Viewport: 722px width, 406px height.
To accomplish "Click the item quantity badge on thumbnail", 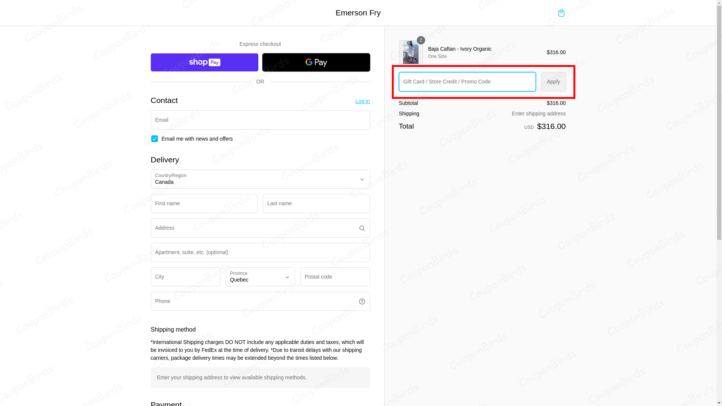I will [x=421, y=40].
